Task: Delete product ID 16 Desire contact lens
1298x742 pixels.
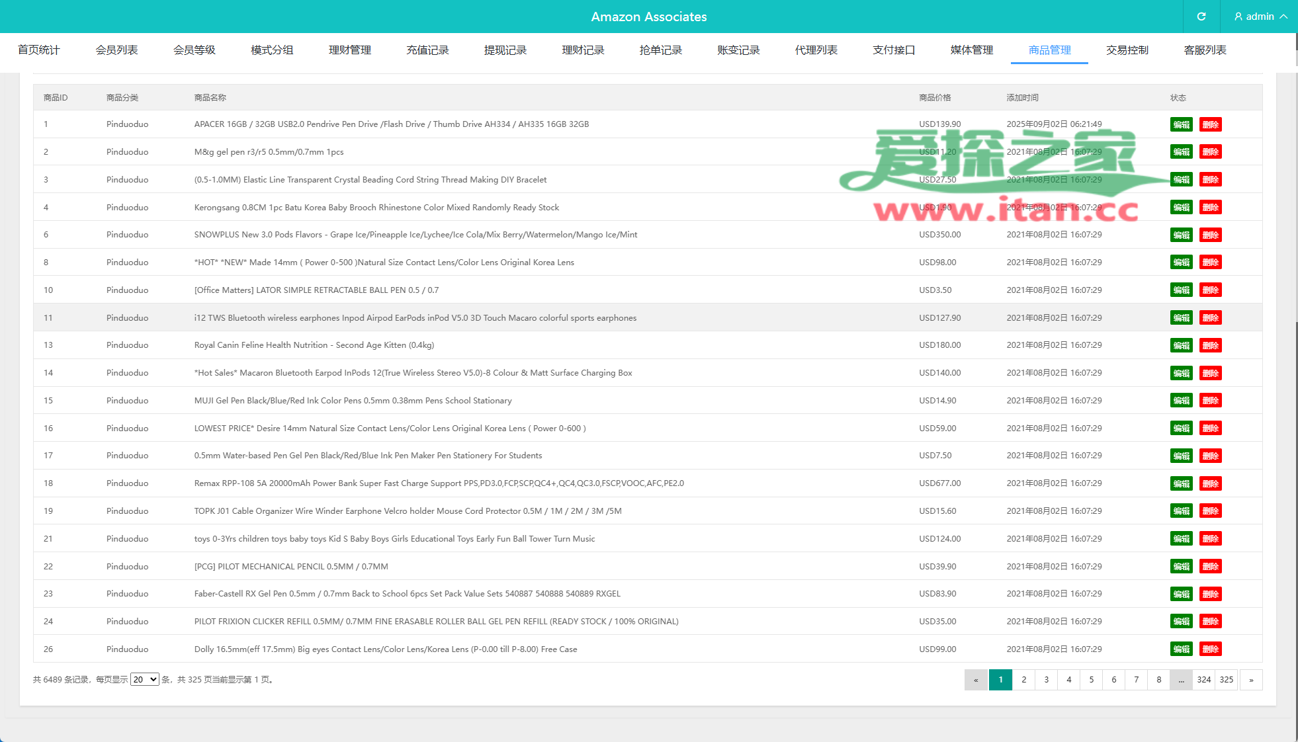Action: [1210, 429]
